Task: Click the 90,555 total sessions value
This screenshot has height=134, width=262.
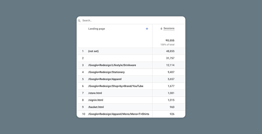Action: [170, 41]
